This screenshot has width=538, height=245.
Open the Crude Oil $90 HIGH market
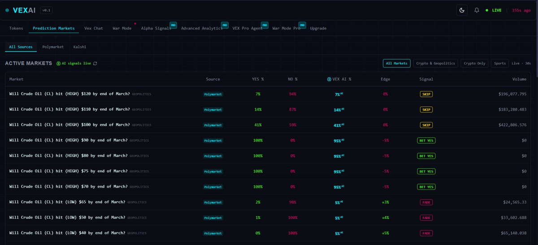(68, 140)
